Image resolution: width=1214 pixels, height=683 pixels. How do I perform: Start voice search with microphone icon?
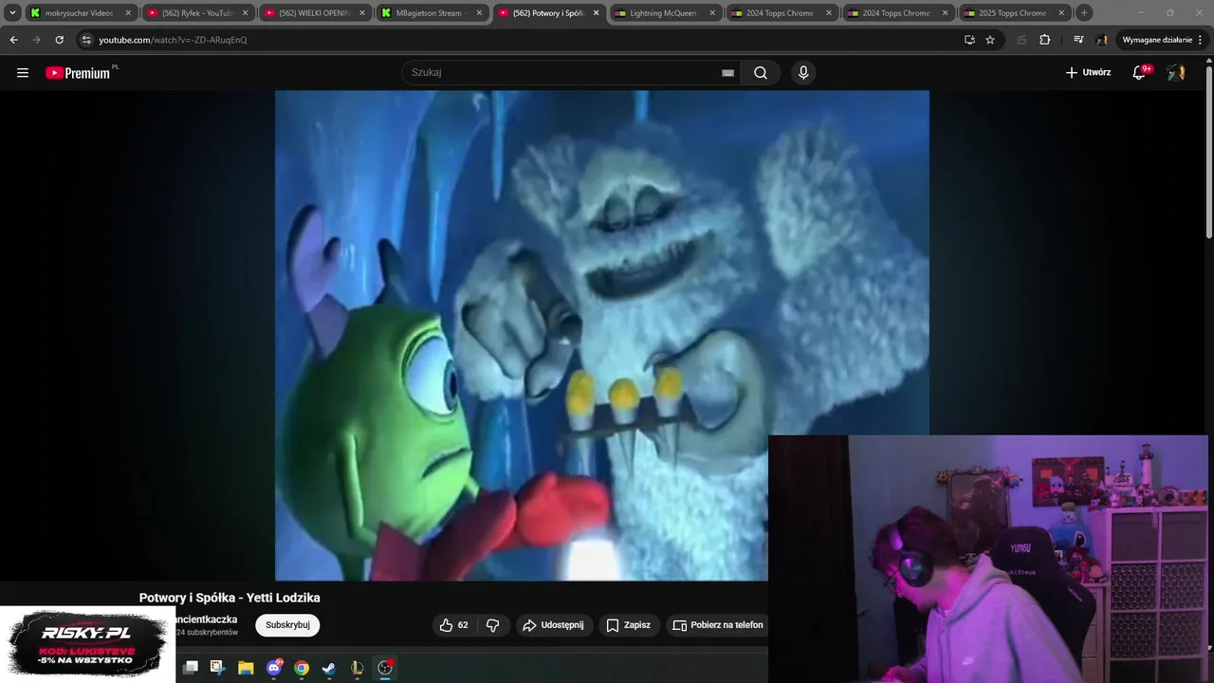(803, 73)
